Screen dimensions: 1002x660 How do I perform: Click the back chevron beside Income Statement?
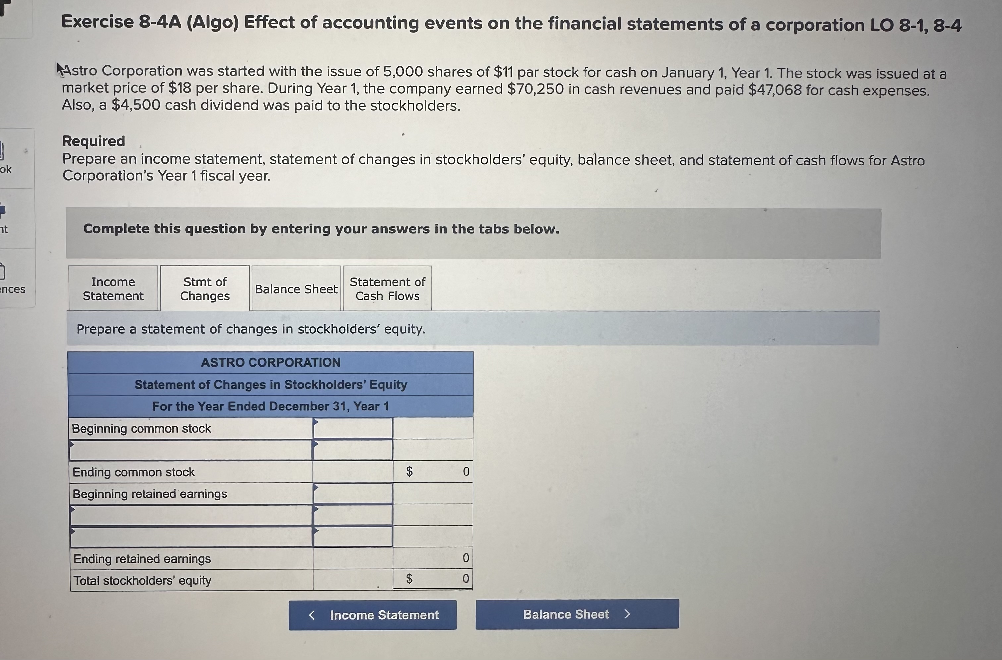[x=313, y=615]
